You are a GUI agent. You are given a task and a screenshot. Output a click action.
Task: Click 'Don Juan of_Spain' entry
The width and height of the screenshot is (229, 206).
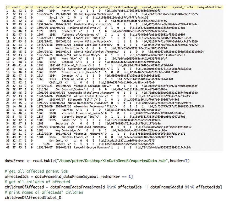click(69, 89)
